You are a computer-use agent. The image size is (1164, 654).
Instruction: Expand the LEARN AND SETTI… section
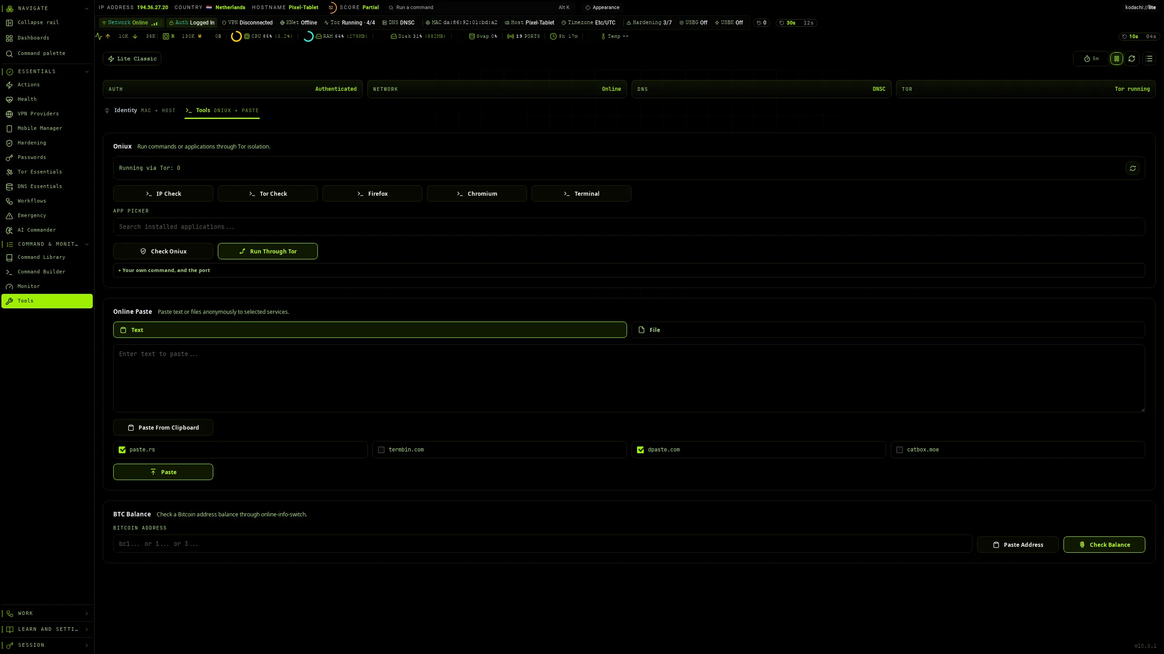coord(47,629)
